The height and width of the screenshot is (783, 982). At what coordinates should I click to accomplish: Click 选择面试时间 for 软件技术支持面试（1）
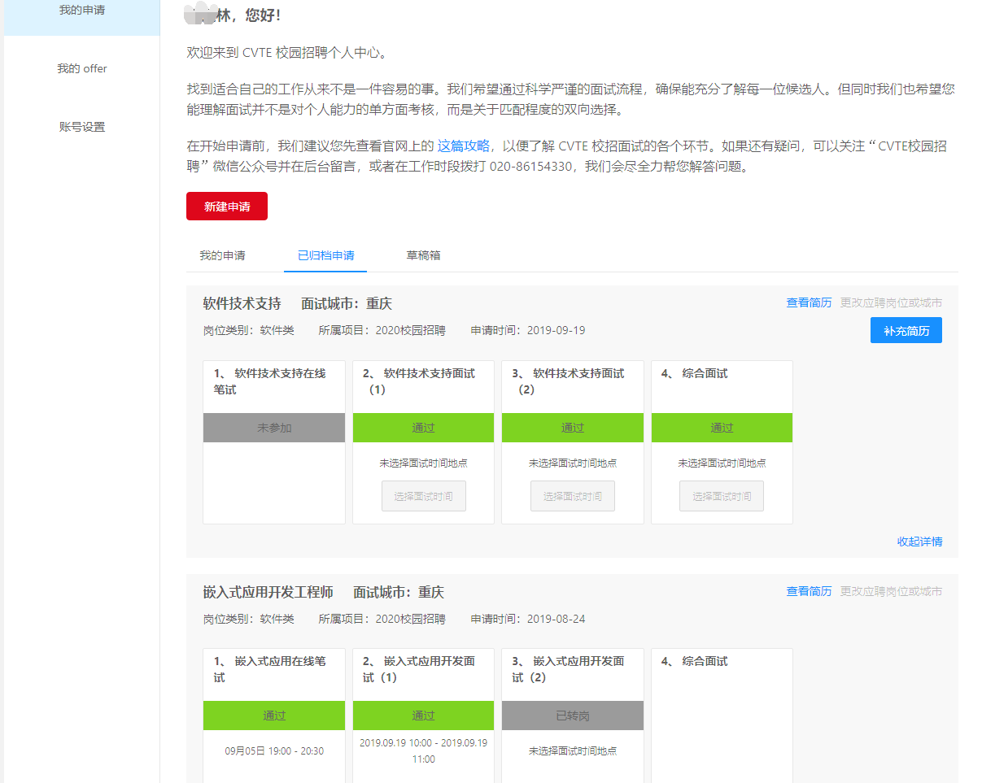[423, 495]
